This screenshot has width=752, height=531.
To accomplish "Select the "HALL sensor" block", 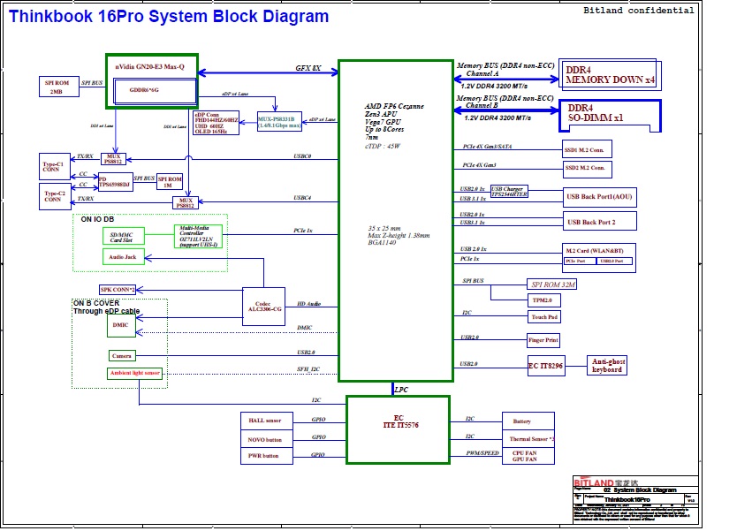I will pos(267,421).
